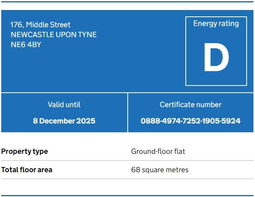Click the large D energy rating letter
The image size is (255, 197).
coord(217,57)
